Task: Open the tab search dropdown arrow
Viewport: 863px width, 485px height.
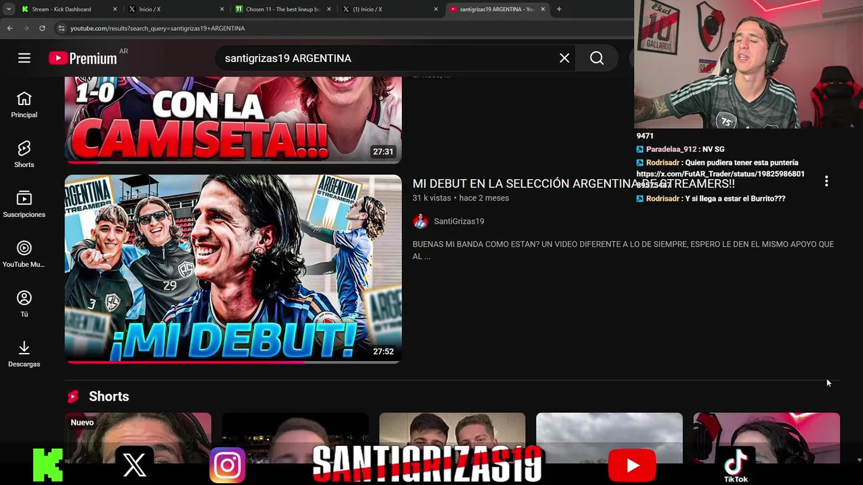Action: 9,9
